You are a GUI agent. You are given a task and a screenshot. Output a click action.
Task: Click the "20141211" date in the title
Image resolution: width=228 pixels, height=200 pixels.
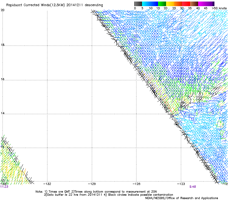tap(75, 5)
